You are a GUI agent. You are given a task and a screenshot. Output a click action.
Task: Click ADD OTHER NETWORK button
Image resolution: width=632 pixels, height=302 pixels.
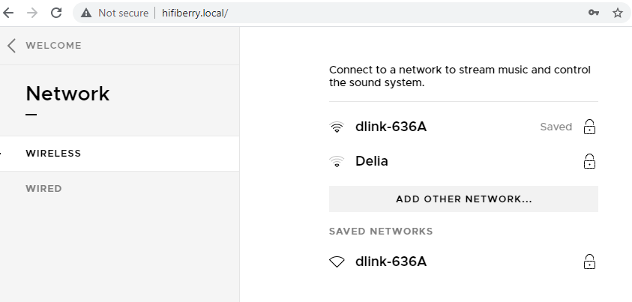point(463,199)
